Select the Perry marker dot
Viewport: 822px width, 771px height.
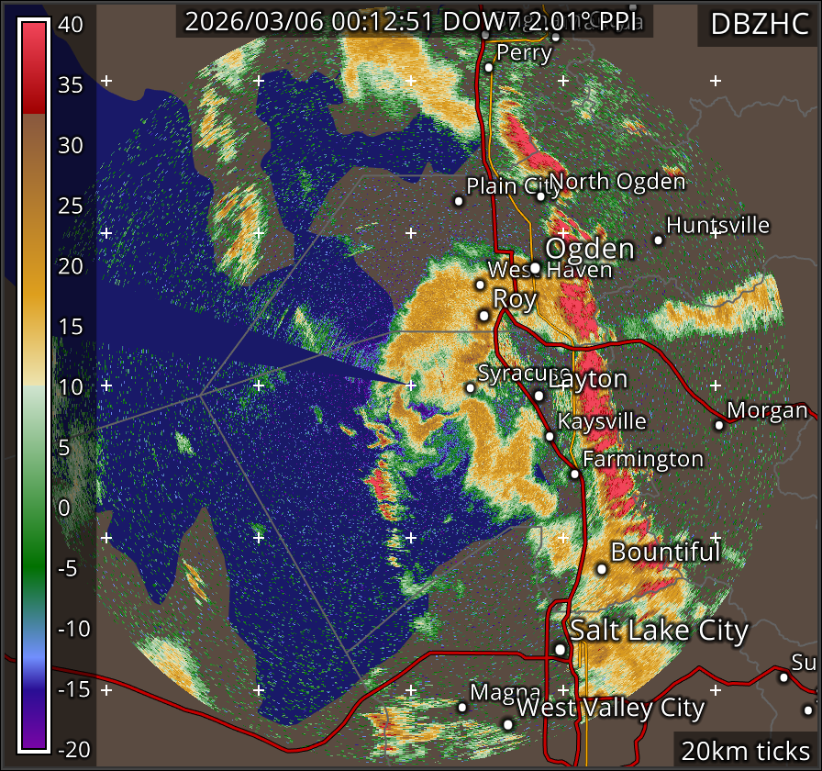(489, 67)
